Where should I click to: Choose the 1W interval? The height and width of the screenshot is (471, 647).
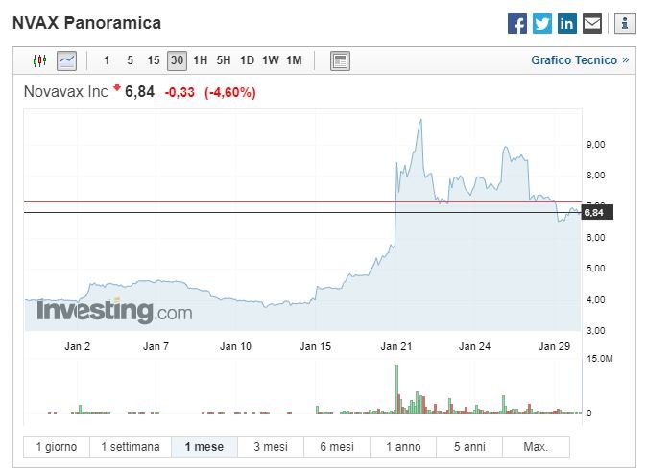pos(270,60)
